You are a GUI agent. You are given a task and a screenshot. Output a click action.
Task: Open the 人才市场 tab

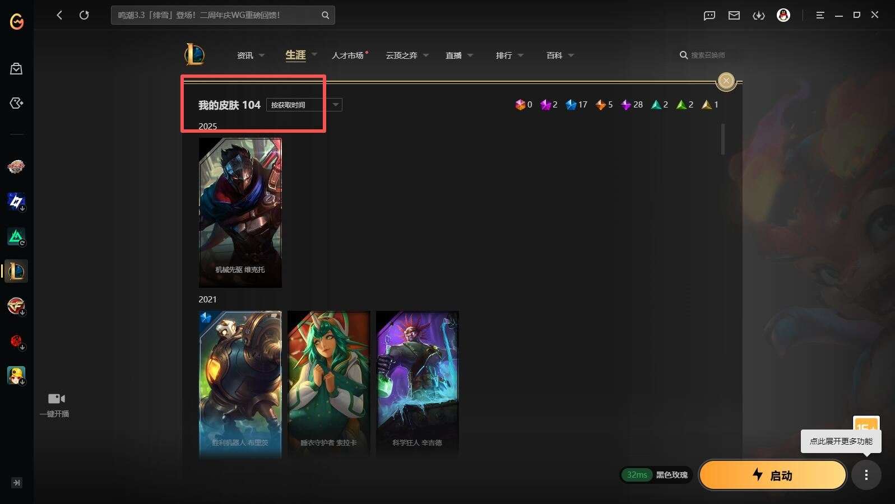tap(347, 55)
